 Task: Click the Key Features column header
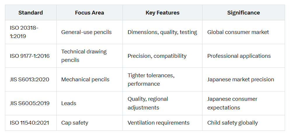[x=163, y=13]
